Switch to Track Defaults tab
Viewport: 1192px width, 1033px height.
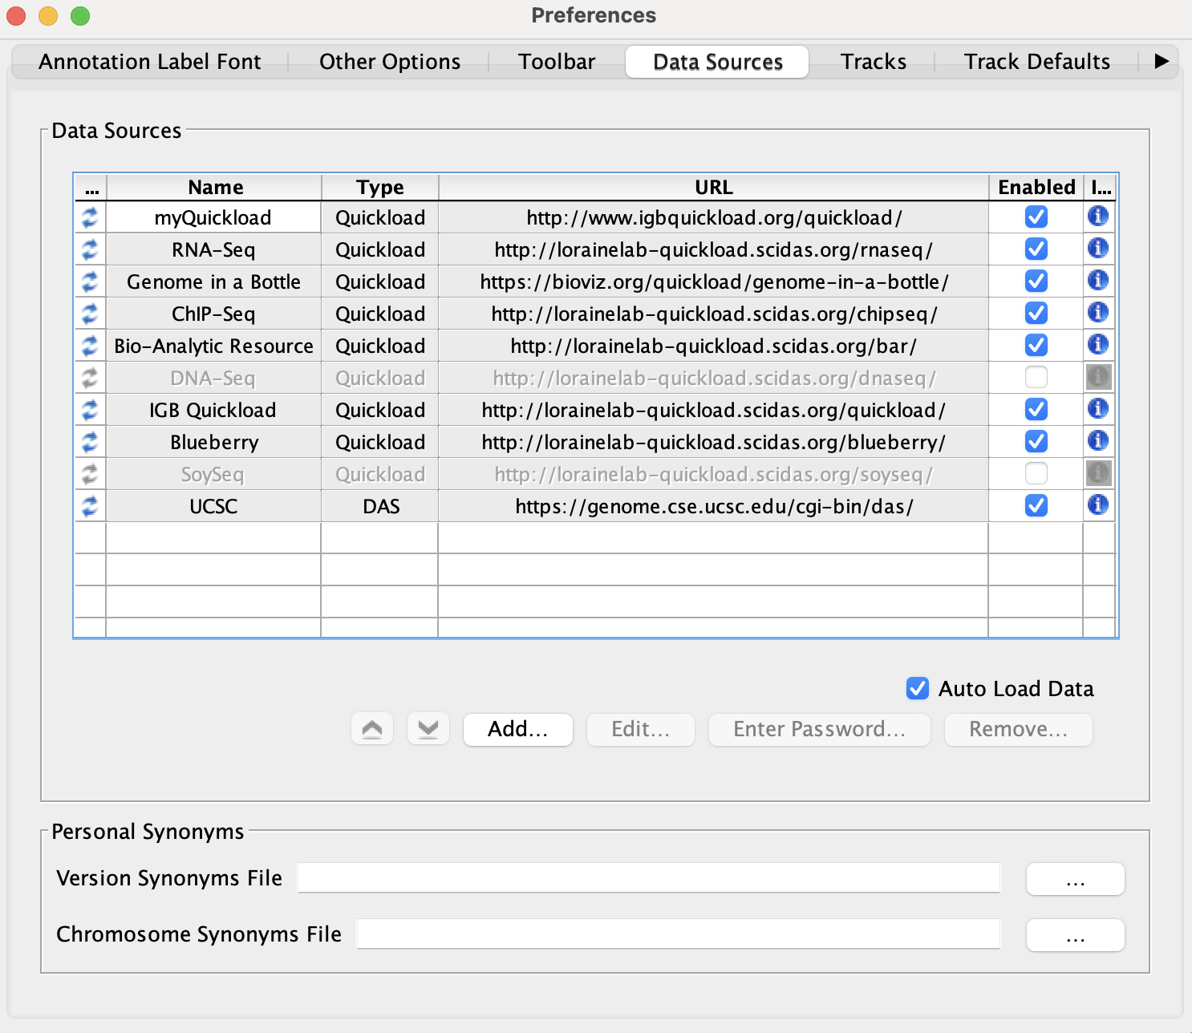click(x=1037, y=62)
